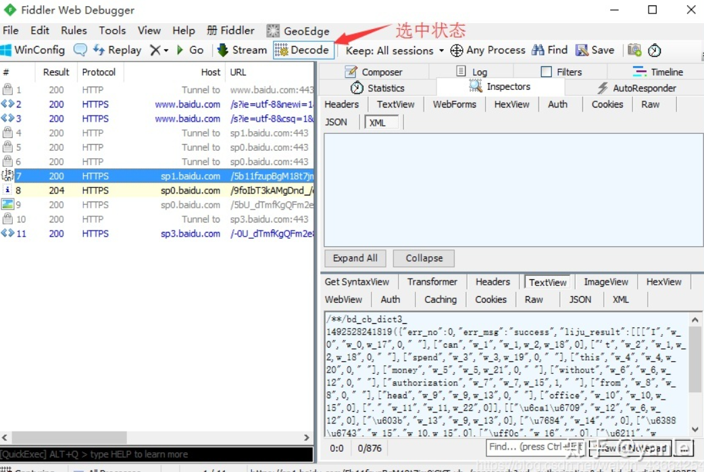The height and width of the screenshot is (472, 704).
Task: Click the Expand All button
Action: tap(355, 258)
